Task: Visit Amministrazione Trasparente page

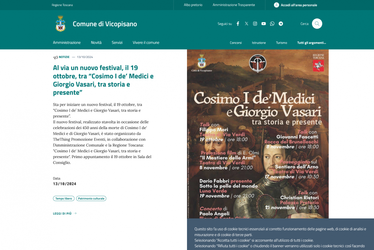Action: (234, 5)
